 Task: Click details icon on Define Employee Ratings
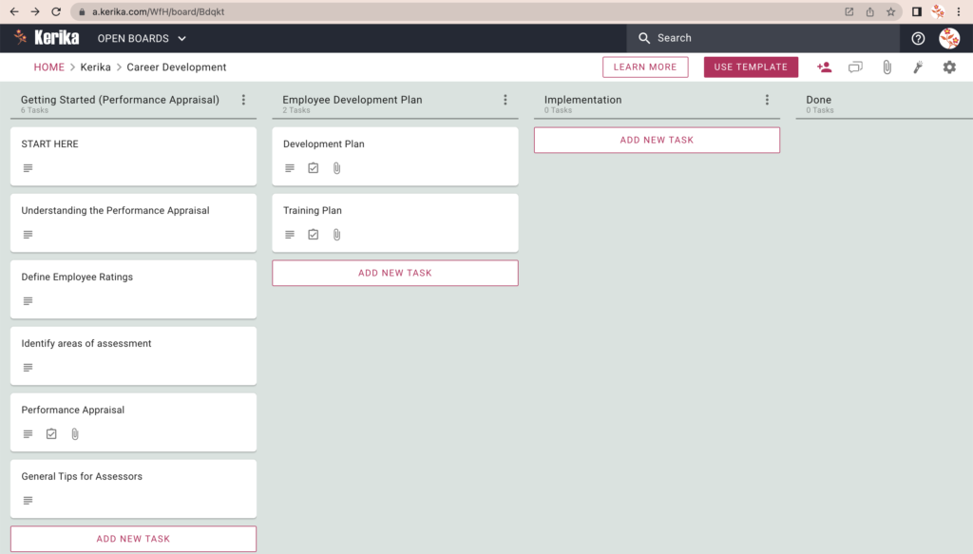28,301
